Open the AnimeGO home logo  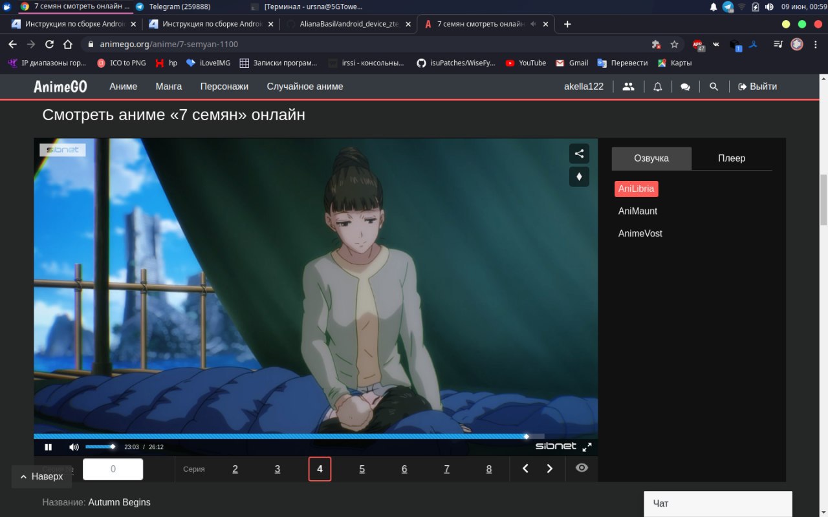60,87
